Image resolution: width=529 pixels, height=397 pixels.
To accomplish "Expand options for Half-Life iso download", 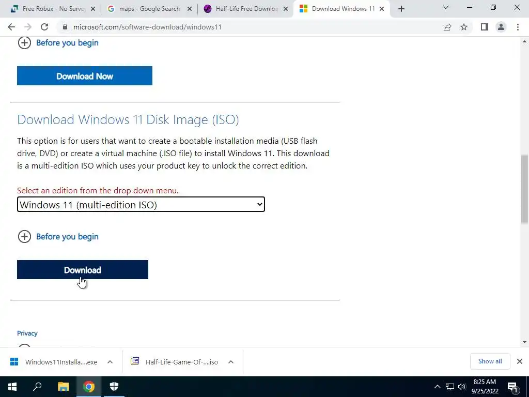I will click(231, 362).
